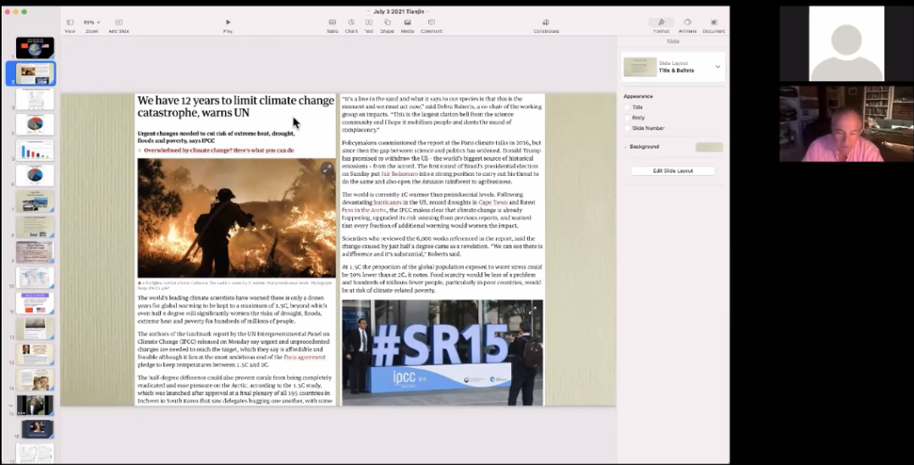Enable the Title appearance checkbox

[627, 107]
